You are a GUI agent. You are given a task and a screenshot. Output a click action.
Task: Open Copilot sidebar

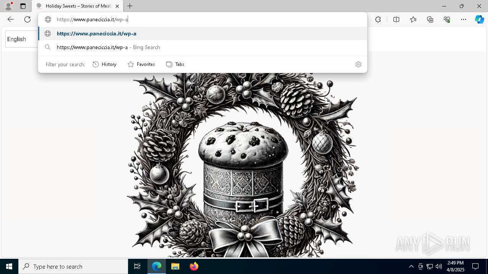pyautogui.click(x=479, y=19)
